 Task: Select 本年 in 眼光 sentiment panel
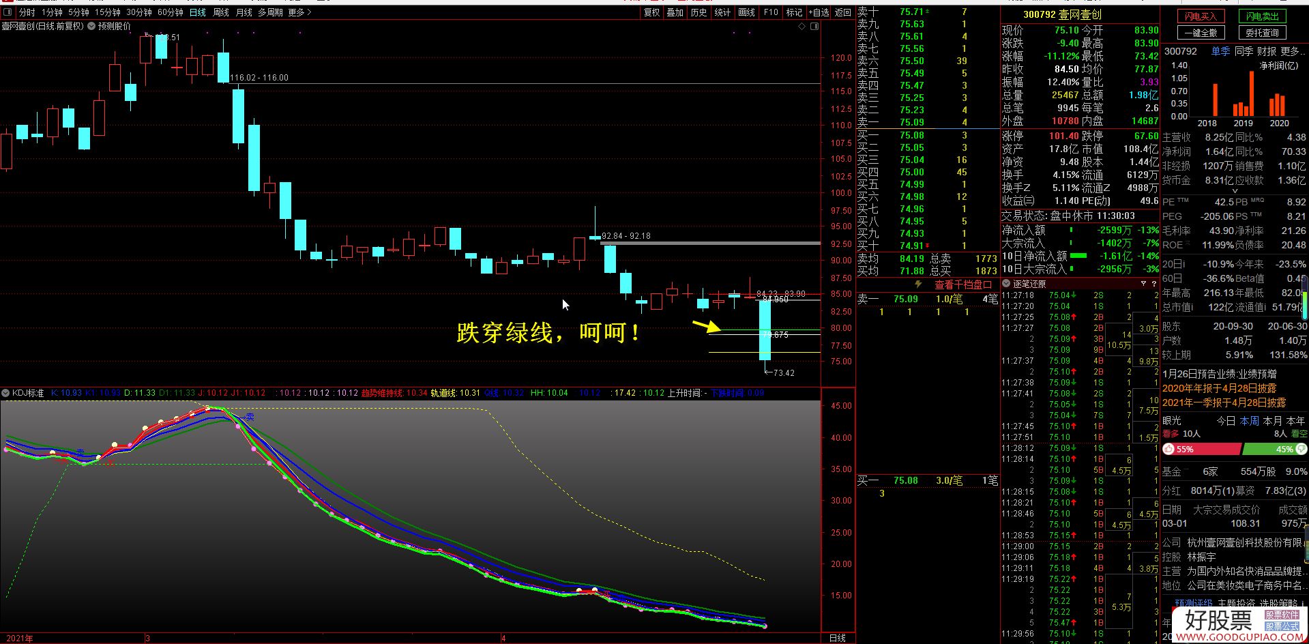(x=1295, y=421)
